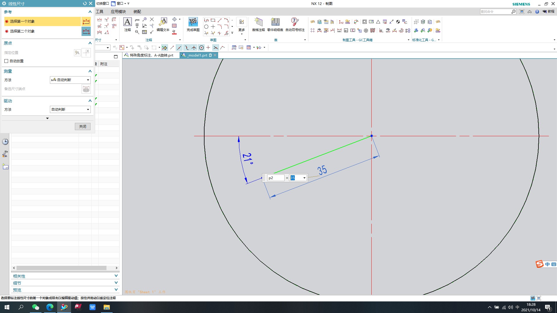Open the 表格注释 tabular note tool
Screen dimensions: 557x313
(x=258, y=25)
